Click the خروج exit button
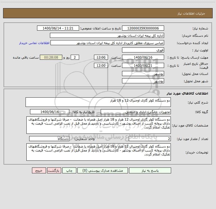Screen dimensions: 216x209 click(x=39, y=170)
